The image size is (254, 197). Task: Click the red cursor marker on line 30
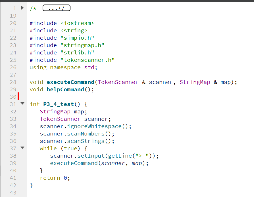18,96
